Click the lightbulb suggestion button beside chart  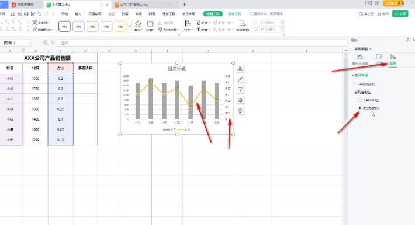240,111
